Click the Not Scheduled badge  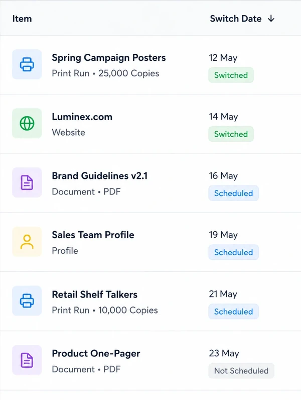pos(241,371)
